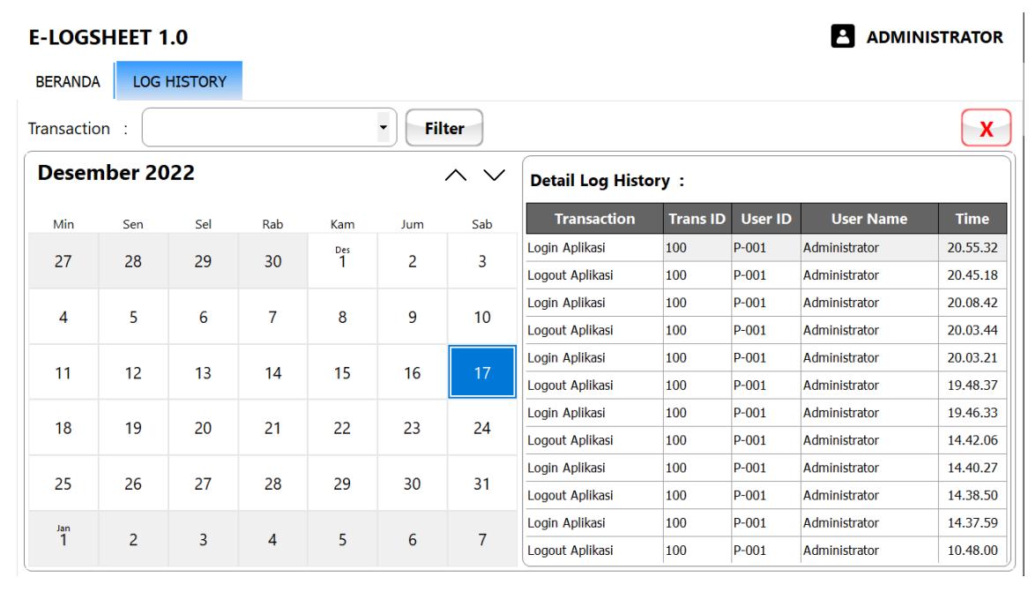Sort by the Transaction column header
The image size is (1036, 592).
click(x=594, y=218)
